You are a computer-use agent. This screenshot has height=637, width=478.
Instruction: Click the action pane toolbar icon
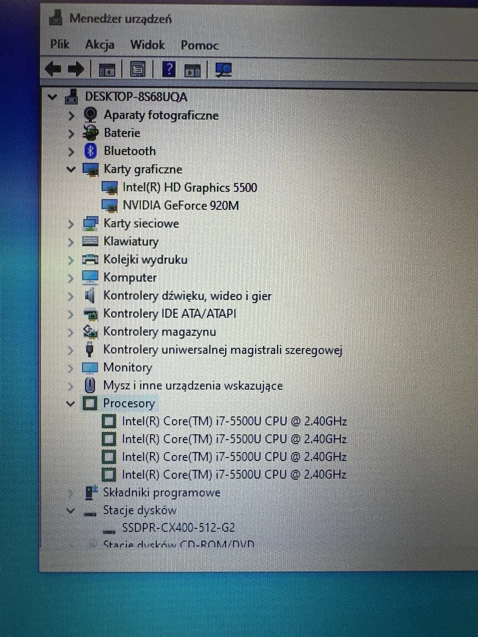tap(193, 70)
